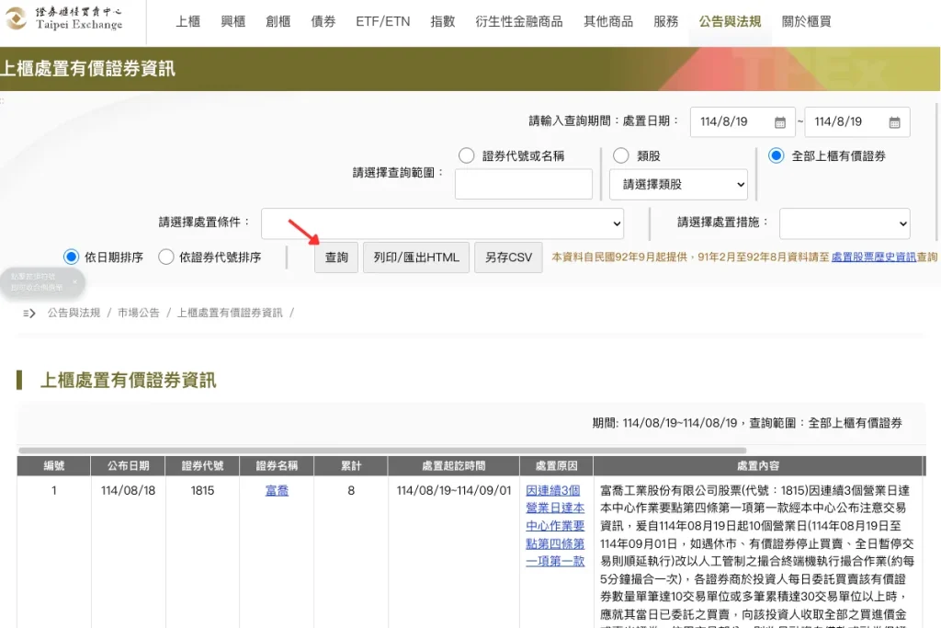The image size is (941, 628).
Task: Select 證券代號或名稱 radio button
Action: pos(466,156)
